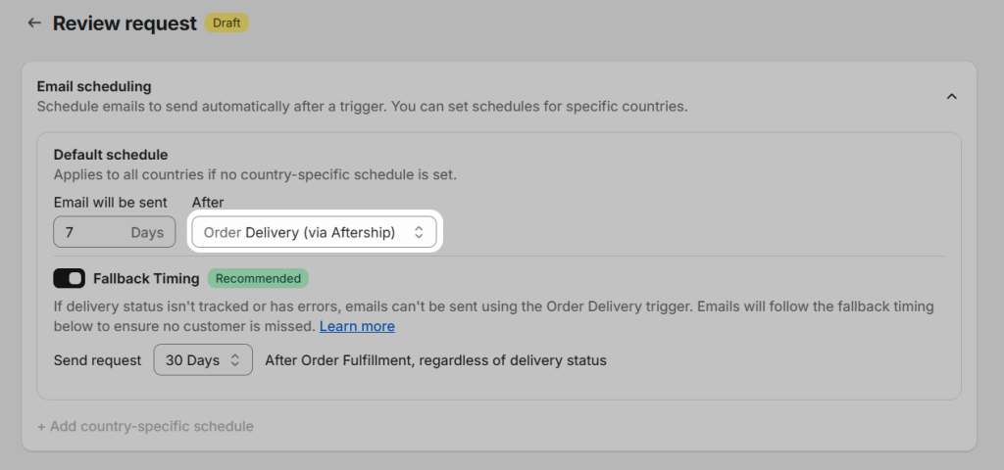Click the plus icon before Add country-specific schedule

[x=41, y=427]
